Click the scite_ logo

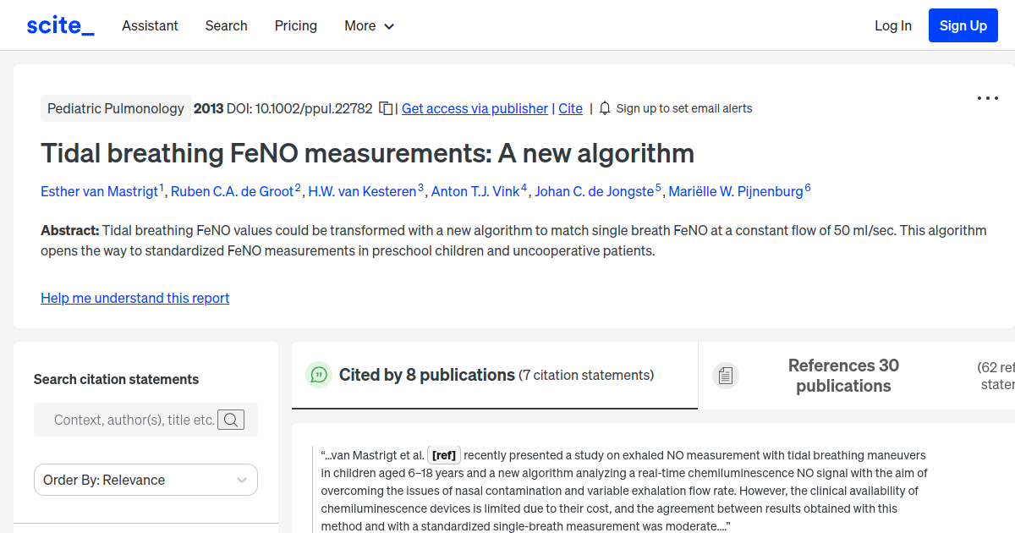pos(59,25)
